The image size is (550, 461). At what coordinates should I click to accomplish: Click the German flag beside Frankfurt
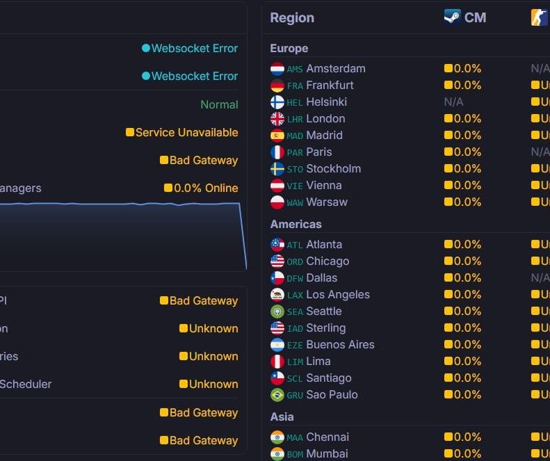coord(277,86)
